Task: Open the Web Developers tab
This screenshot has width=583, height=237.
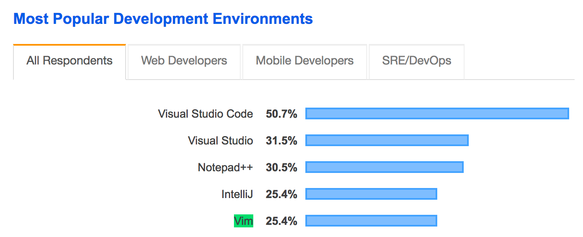Action: click(184, 61)
